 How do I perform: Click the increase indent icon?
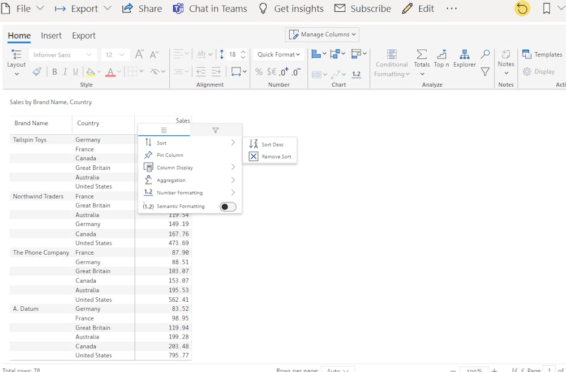click(x=216, y=71)
